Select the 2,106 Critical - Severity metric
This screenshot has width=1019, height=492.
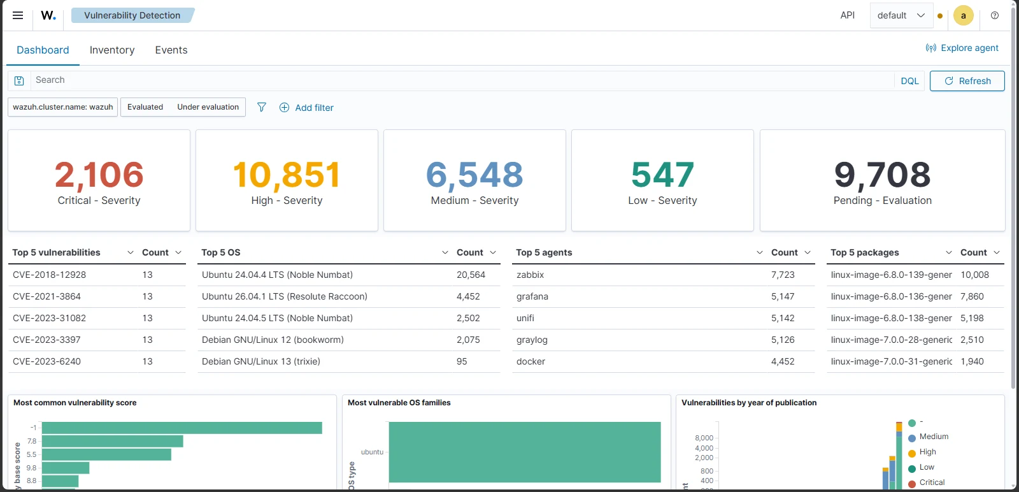99,180
